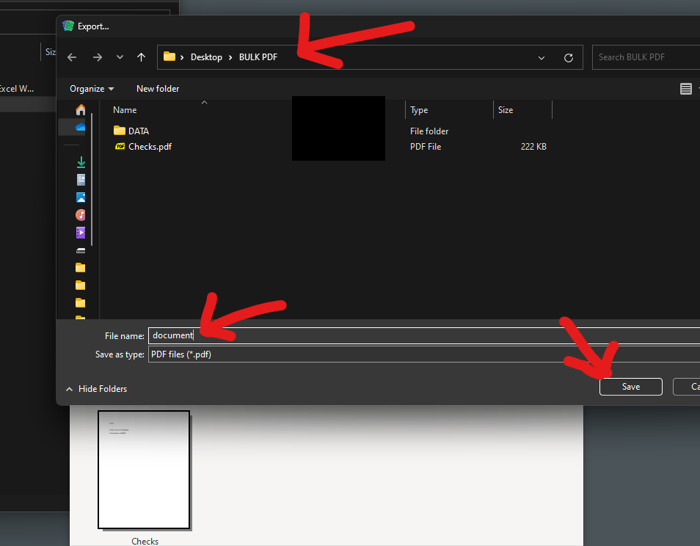Expand the address bar locations dropdown

coord(541,57)
